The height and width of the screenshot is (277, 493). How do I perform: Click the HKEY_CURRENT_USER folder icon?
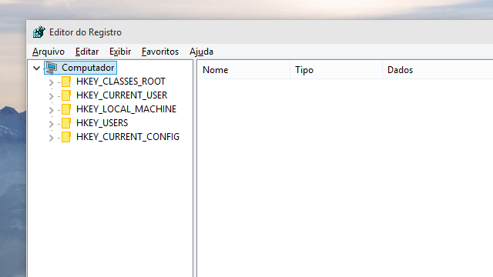(66, 95)
